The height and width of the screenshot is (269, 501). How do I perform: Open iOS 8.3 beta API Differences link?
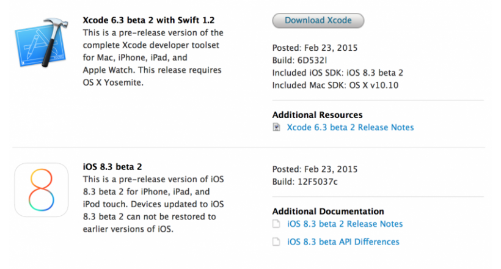click(x=343, y=241)
